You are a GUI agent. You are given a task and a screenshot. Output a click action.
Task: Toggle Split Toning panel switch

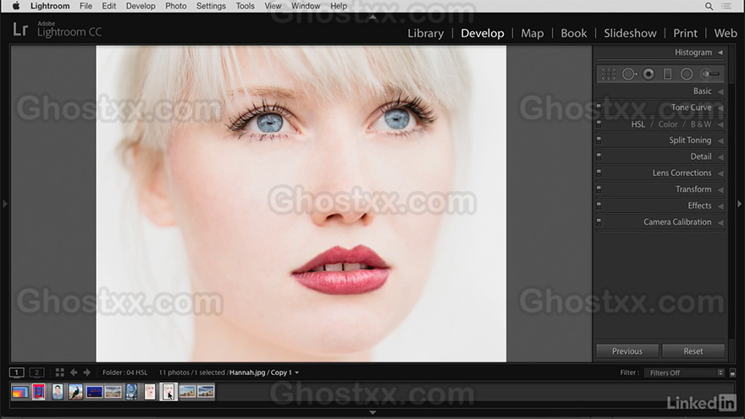[x=599, y=141]
